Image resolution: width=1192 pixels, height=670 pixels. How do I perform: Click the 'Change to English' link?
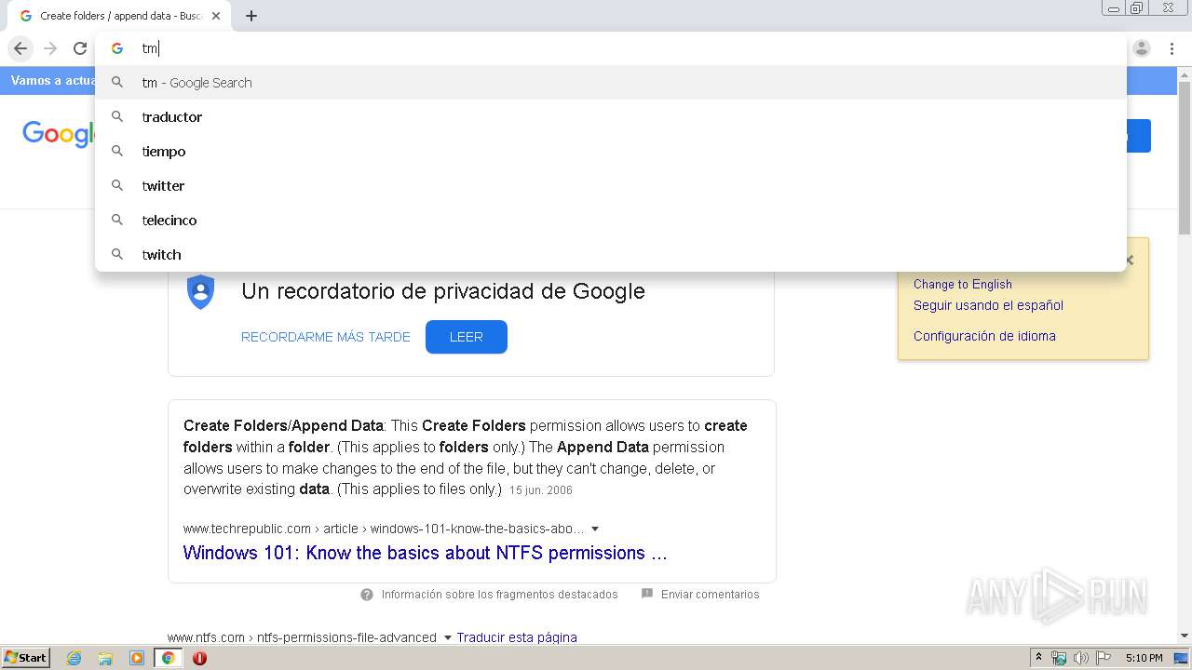pyautogui.click(x=962, y=285)
